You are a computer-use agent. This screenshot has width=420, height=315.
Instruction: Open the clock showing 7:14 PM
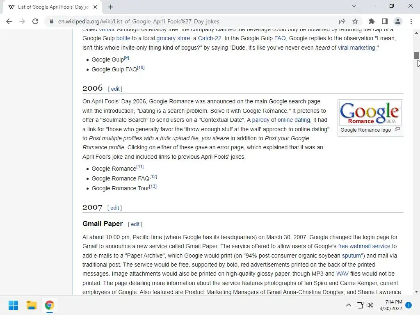click(391, 305)
